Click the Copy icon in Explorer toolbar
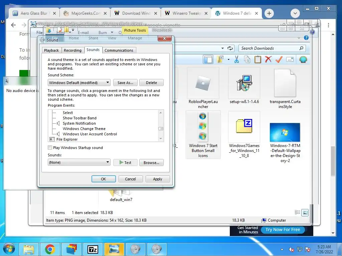 [247, 59]
